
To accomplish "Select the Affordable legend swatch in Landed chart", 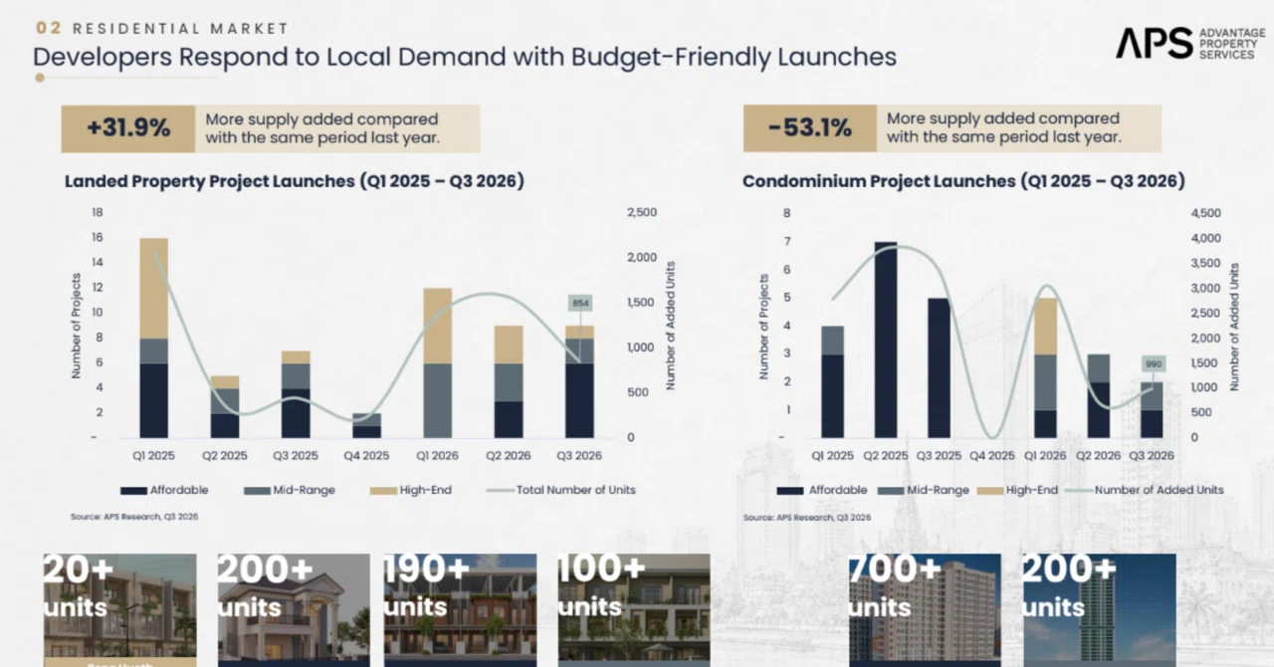I will 133,491.
